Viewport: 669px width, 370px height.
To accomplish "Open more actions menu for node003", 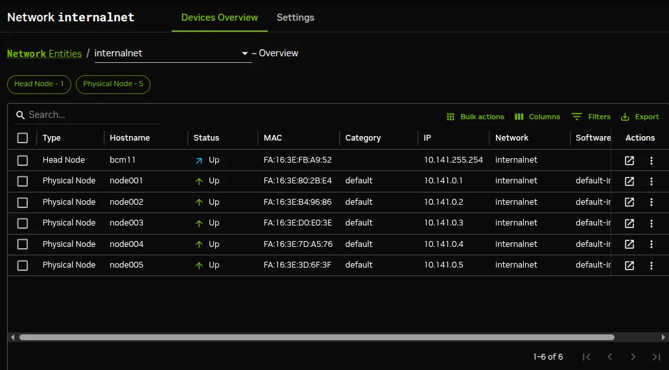I will [651, 223].
